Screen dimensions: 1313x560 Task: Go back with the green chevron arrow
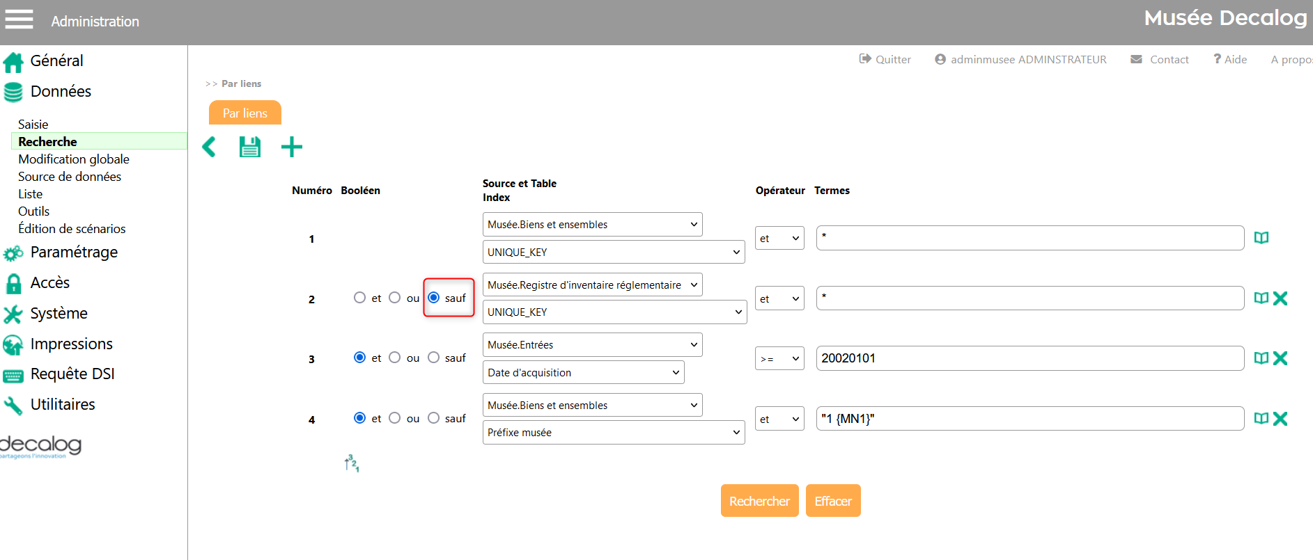[209, 147]
